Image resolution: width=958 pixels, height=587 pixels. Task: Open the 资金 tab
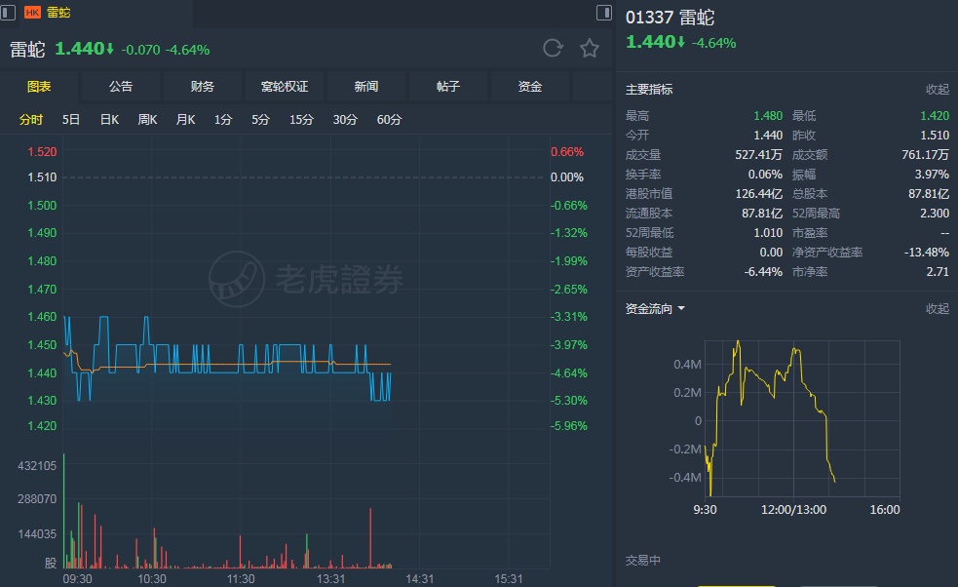tap(530, 86)
